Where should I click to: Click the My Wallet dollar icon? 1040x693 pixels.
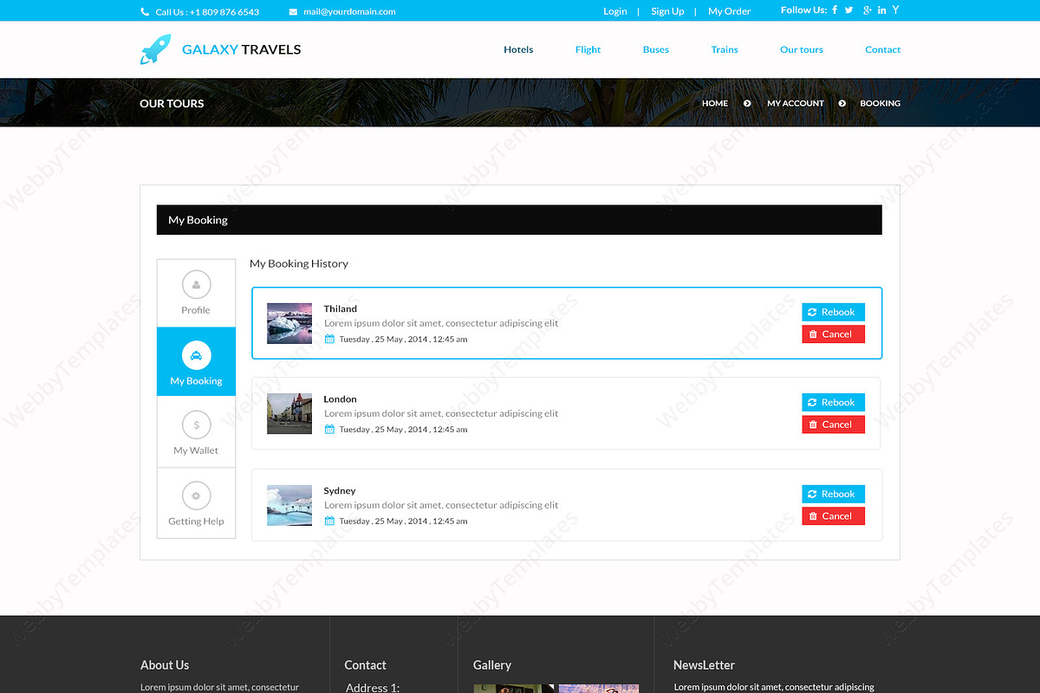click(x=196, y=425)
